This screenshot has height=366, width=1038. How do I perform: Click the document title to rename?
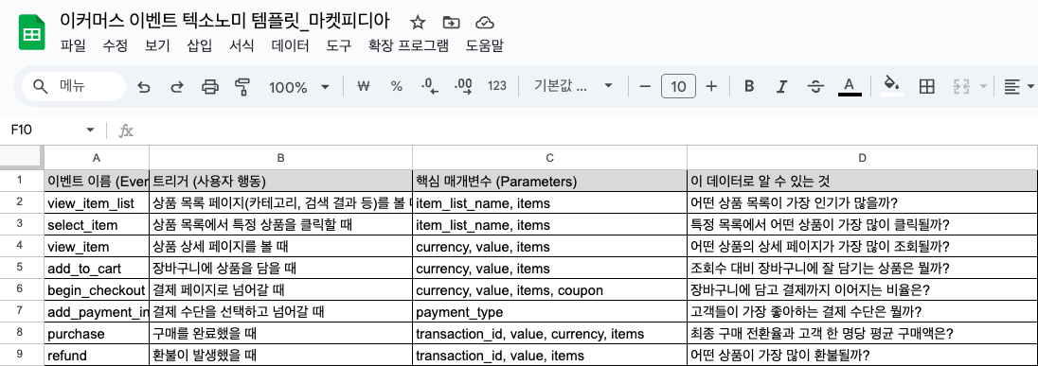(x=225, y=22)
